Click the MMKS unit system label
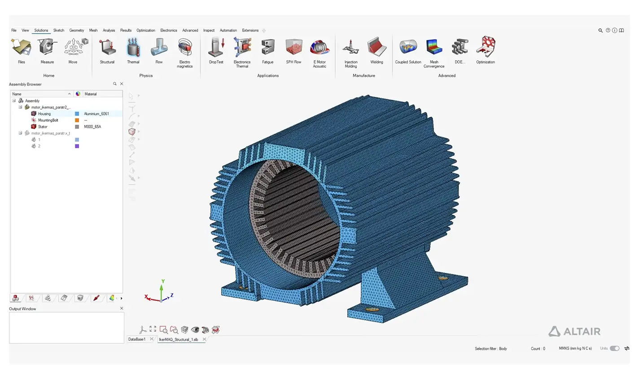Image resolution: width=639 pixels, height=379 pixels. (x=575, y=348)
